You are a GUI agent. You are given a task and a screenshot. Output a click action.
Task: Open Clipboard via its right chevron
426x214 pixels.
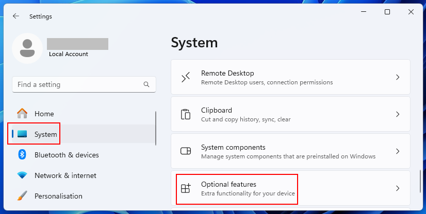coord(398,114)
